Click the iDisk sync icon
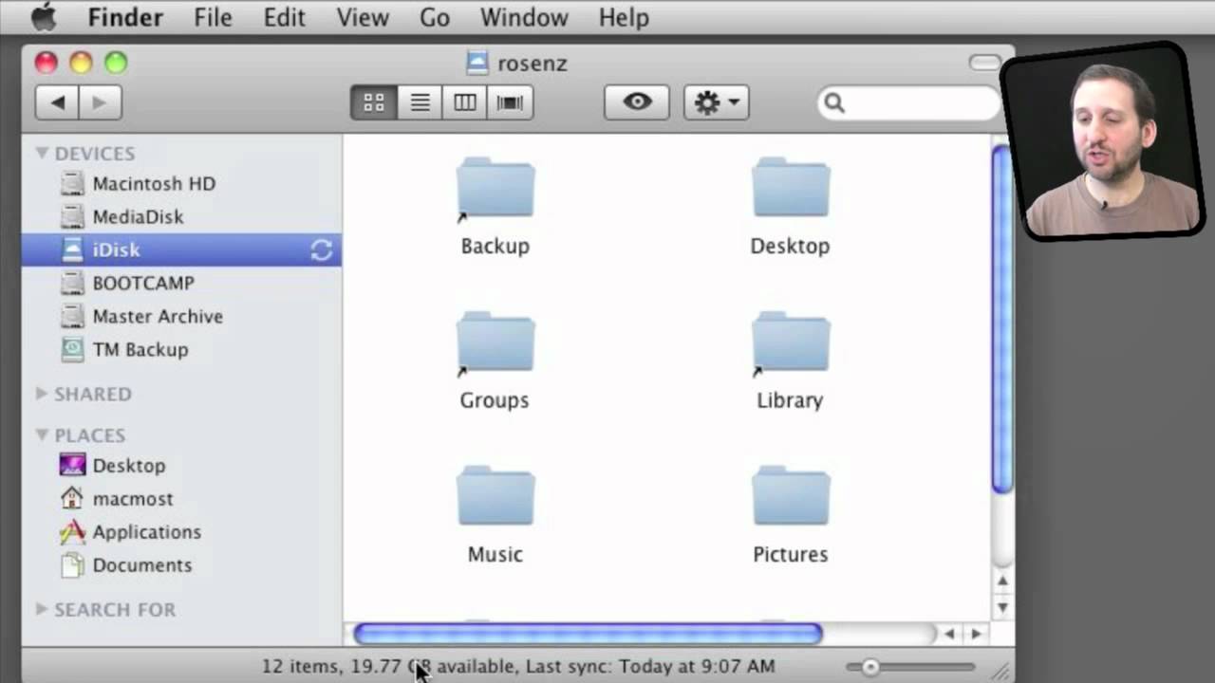 point(321,249)
